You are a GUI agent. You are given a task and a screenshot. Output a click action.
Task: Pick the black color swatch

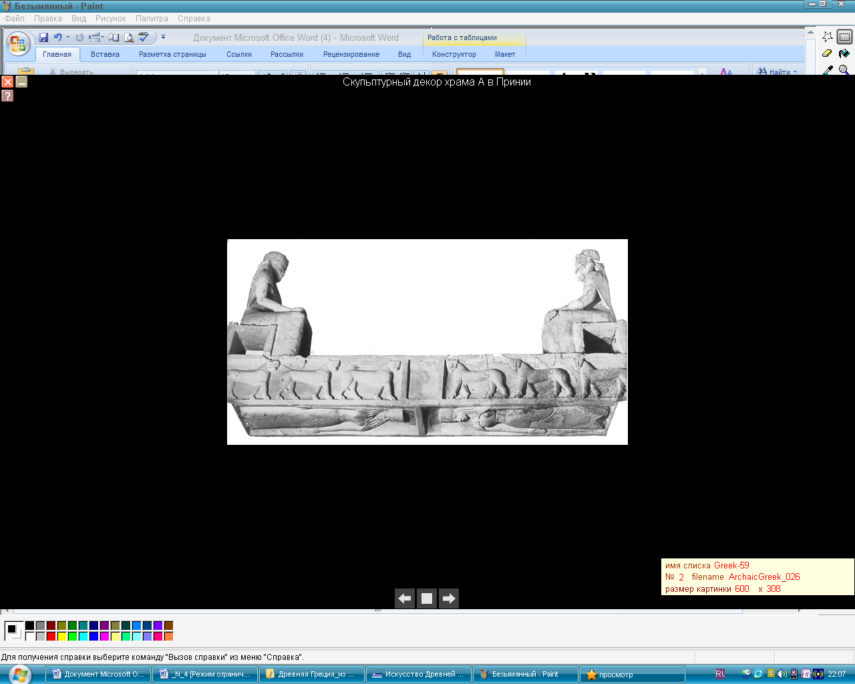pos(29,626)
